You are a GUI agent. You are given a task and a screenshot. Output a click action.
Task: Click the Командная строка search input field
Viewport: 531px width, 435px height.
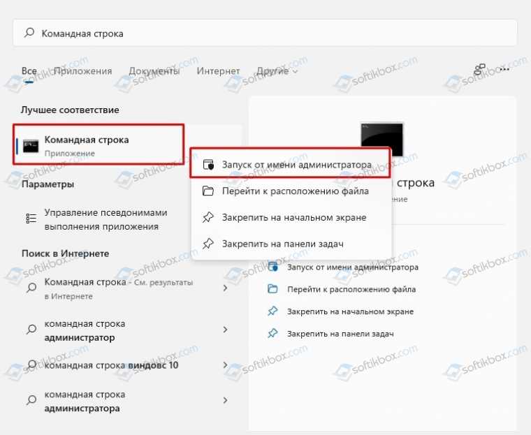(x=265, y=34)
